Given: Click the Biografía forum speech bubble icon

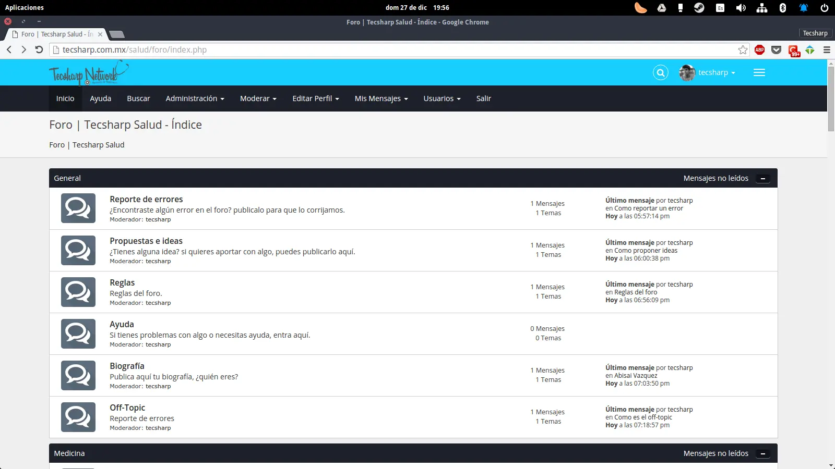Looking at the screenshot, I should [x=78, y=375].
